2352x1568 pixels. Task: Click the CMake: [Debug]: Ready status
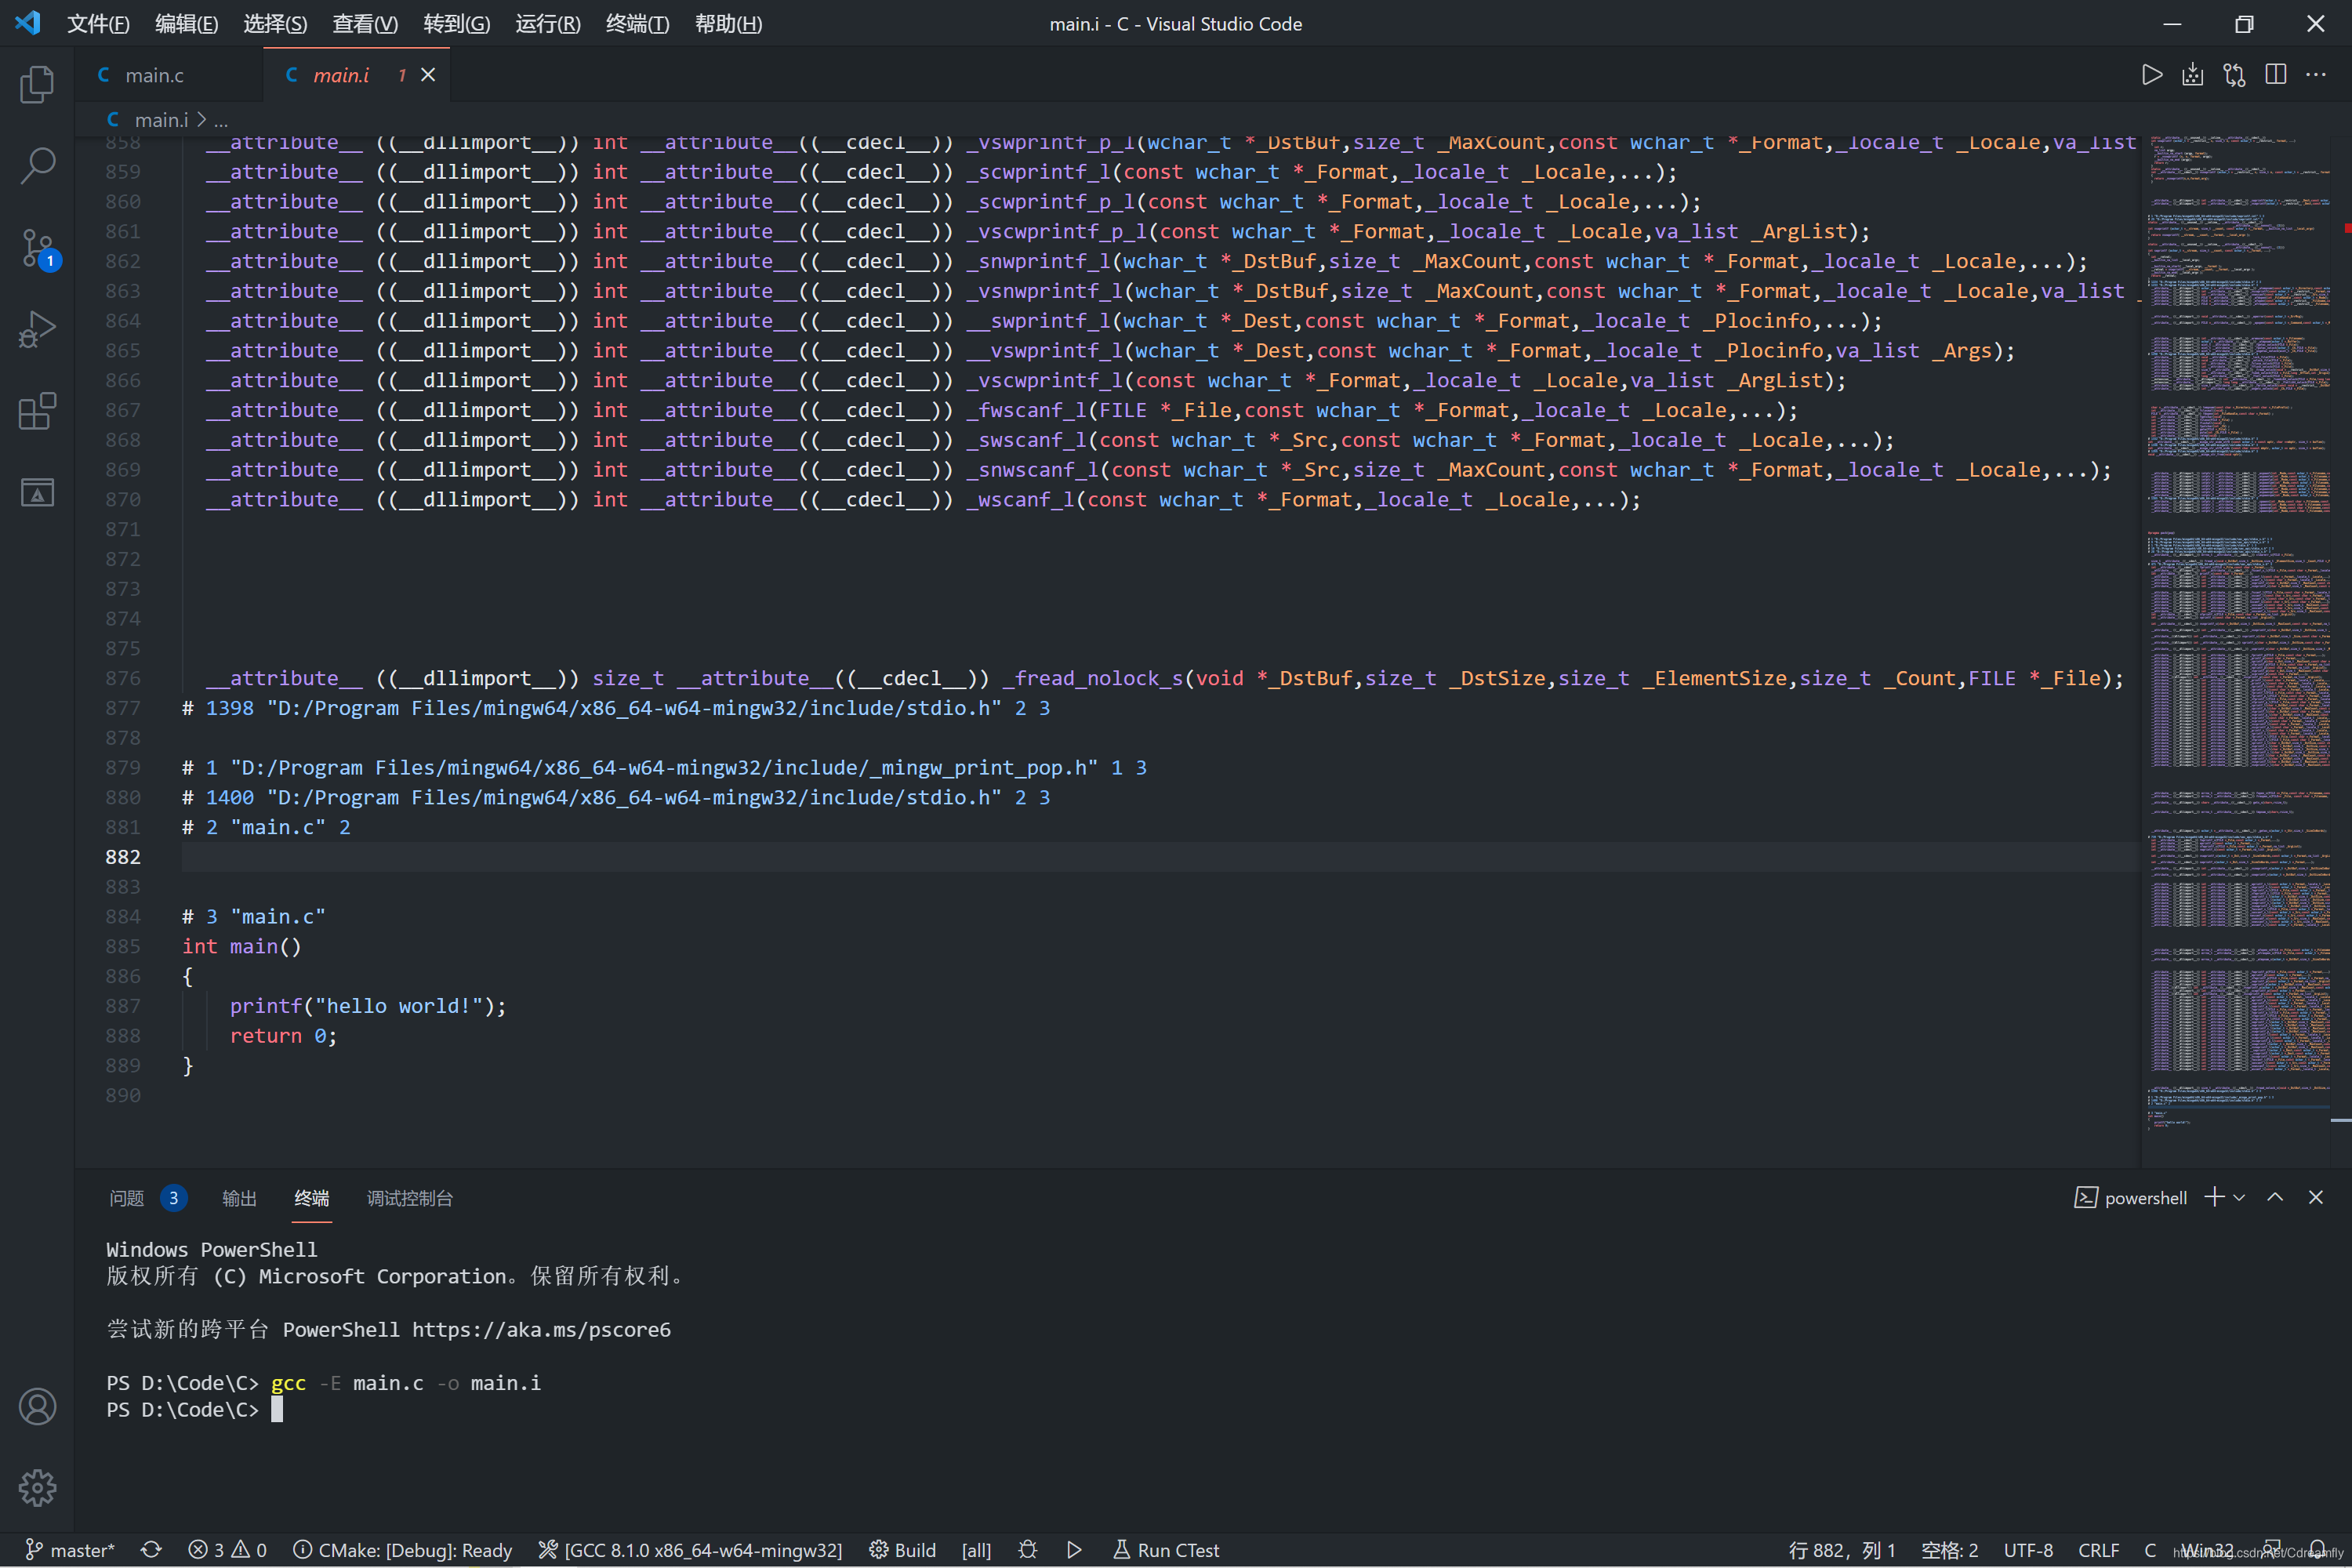[402, 1549]
